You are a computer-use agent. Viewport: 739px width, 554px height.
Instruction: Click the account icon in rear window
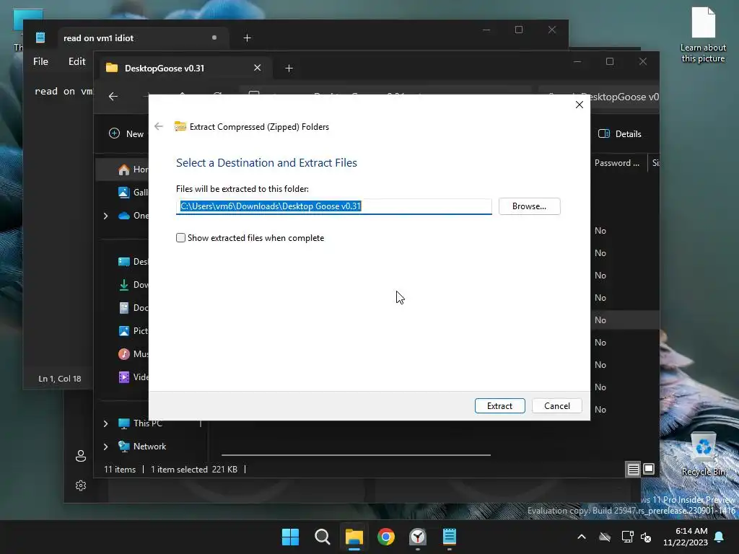[81, 456]
